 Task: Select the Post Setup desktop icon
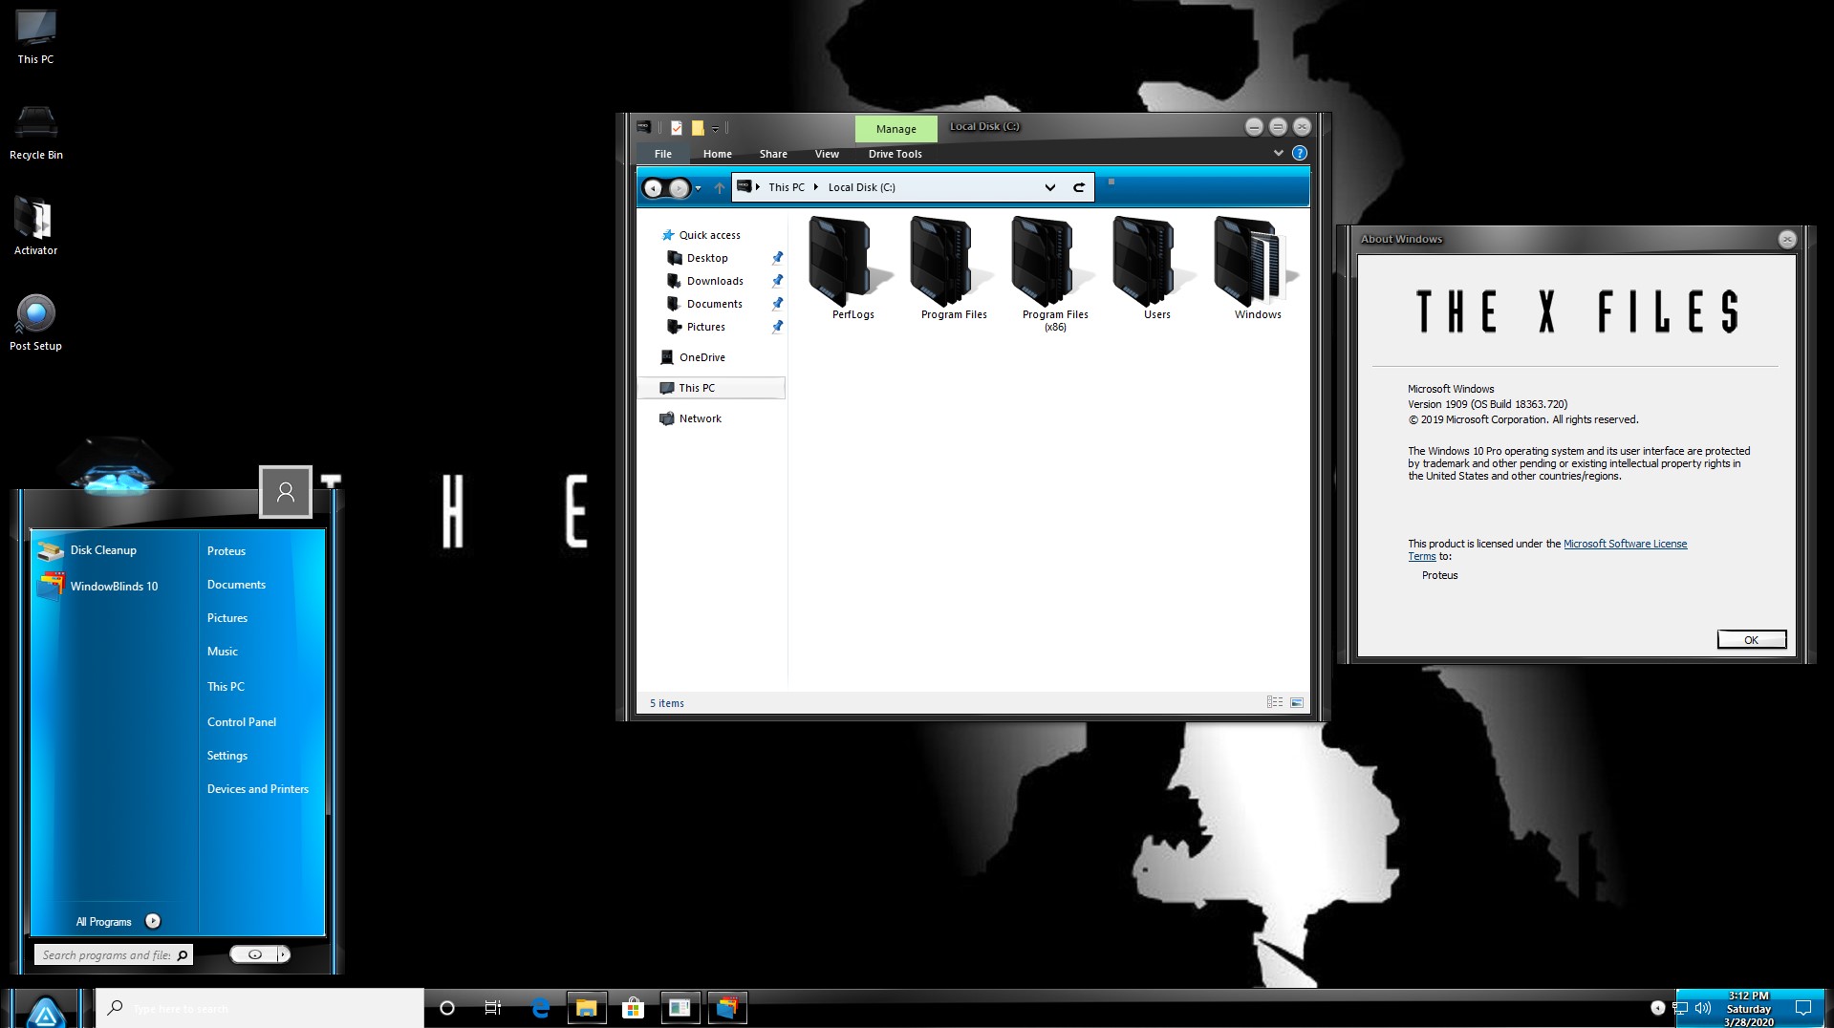coord(35,322)
